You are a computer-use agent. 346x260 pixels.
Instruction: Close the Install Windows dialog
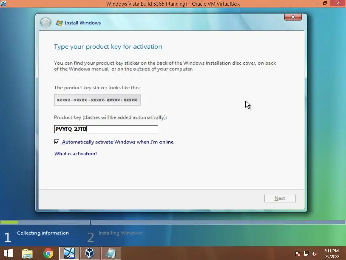coord(293,17)
